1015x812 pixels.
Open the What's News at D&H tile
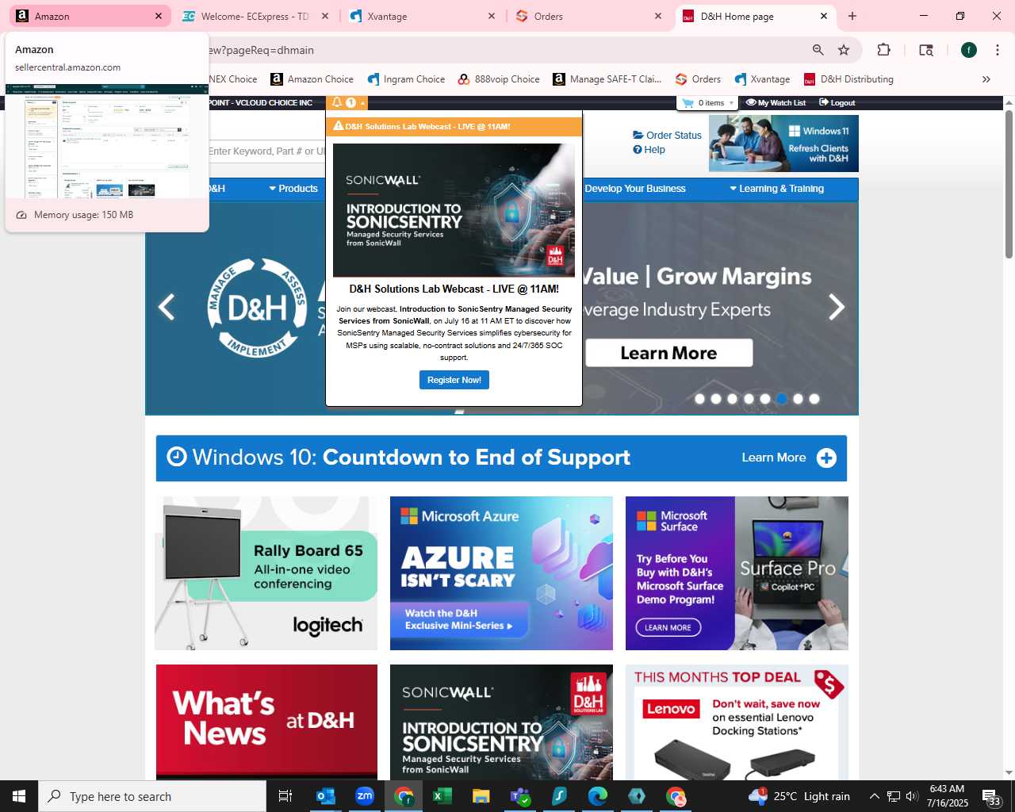(x=266, y=722)
